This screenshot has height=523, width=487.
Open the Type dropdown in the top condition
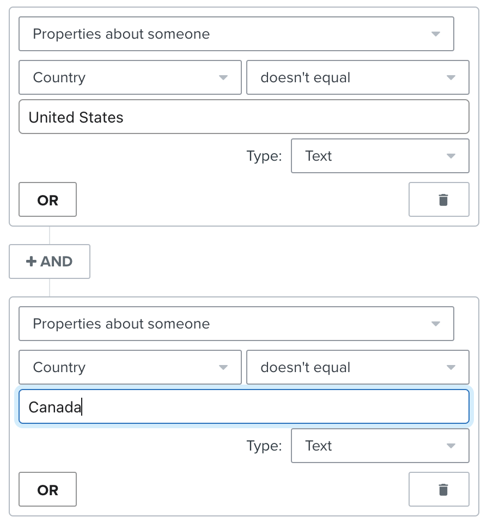click(x=380, y=156)
